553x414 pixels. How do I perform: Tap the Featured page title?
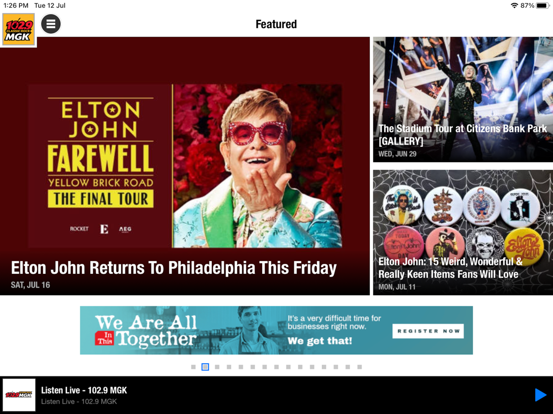[x=276, y=24]
